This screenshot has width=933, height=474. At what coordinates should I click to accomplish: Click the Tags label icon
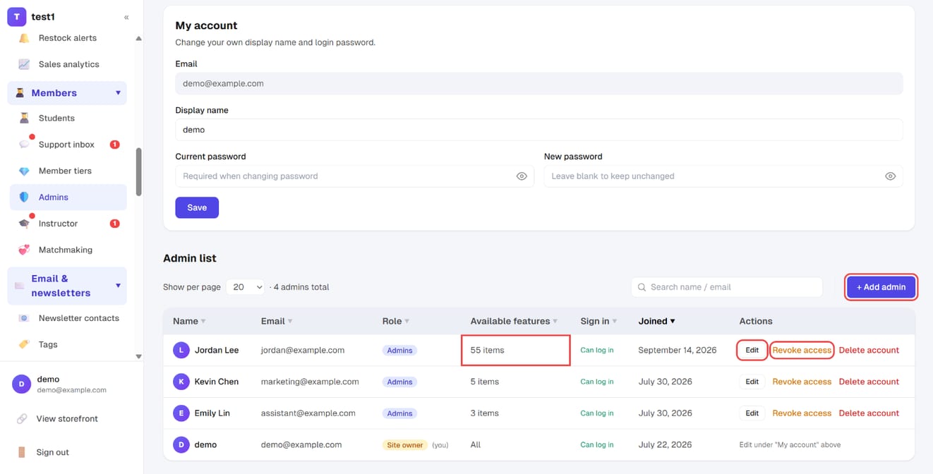pos(24,344)
